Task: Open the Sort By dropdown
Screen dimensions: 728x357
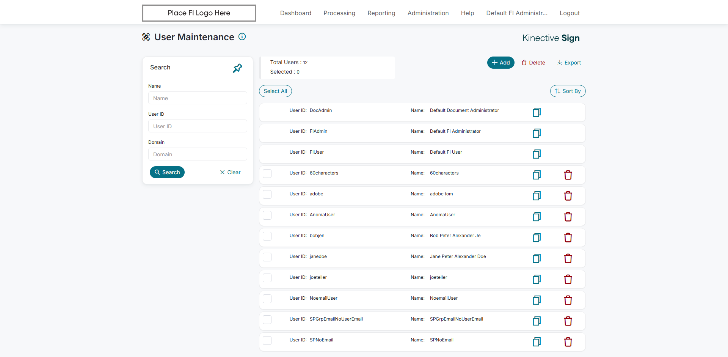Action: click(568, 91)
